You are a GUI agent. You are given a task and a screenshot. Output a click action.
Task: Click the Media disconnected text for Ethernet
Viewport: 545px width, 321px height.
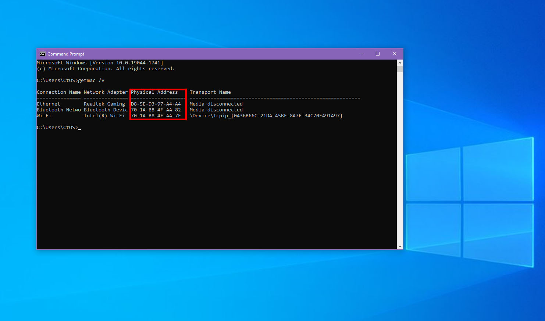coord(216,104)
